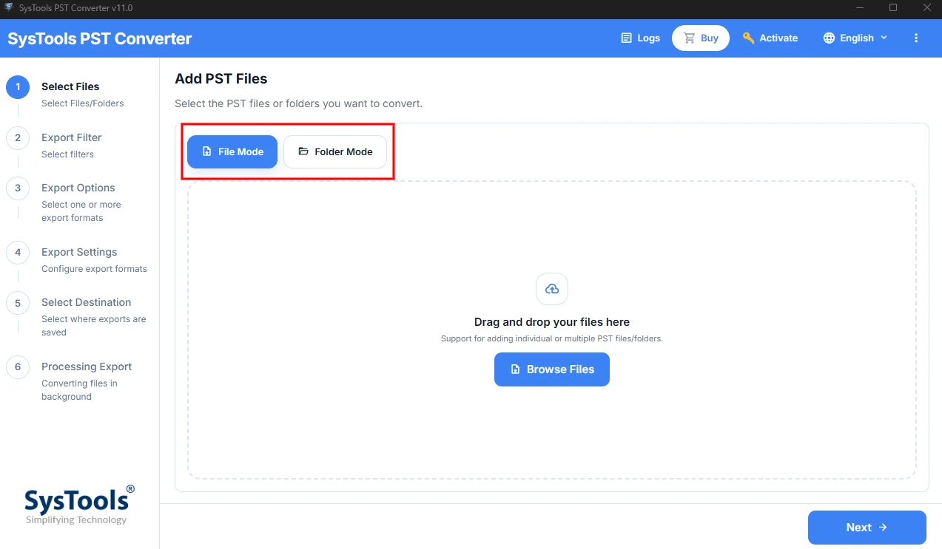Open the three-dot more options menu

(x=916, y=38)
